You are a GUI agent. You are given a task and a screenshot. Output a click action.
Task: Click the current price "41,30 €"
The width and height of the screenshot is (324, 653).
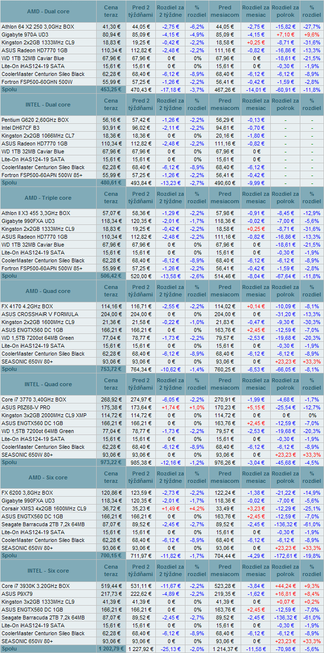coord(111,27)
